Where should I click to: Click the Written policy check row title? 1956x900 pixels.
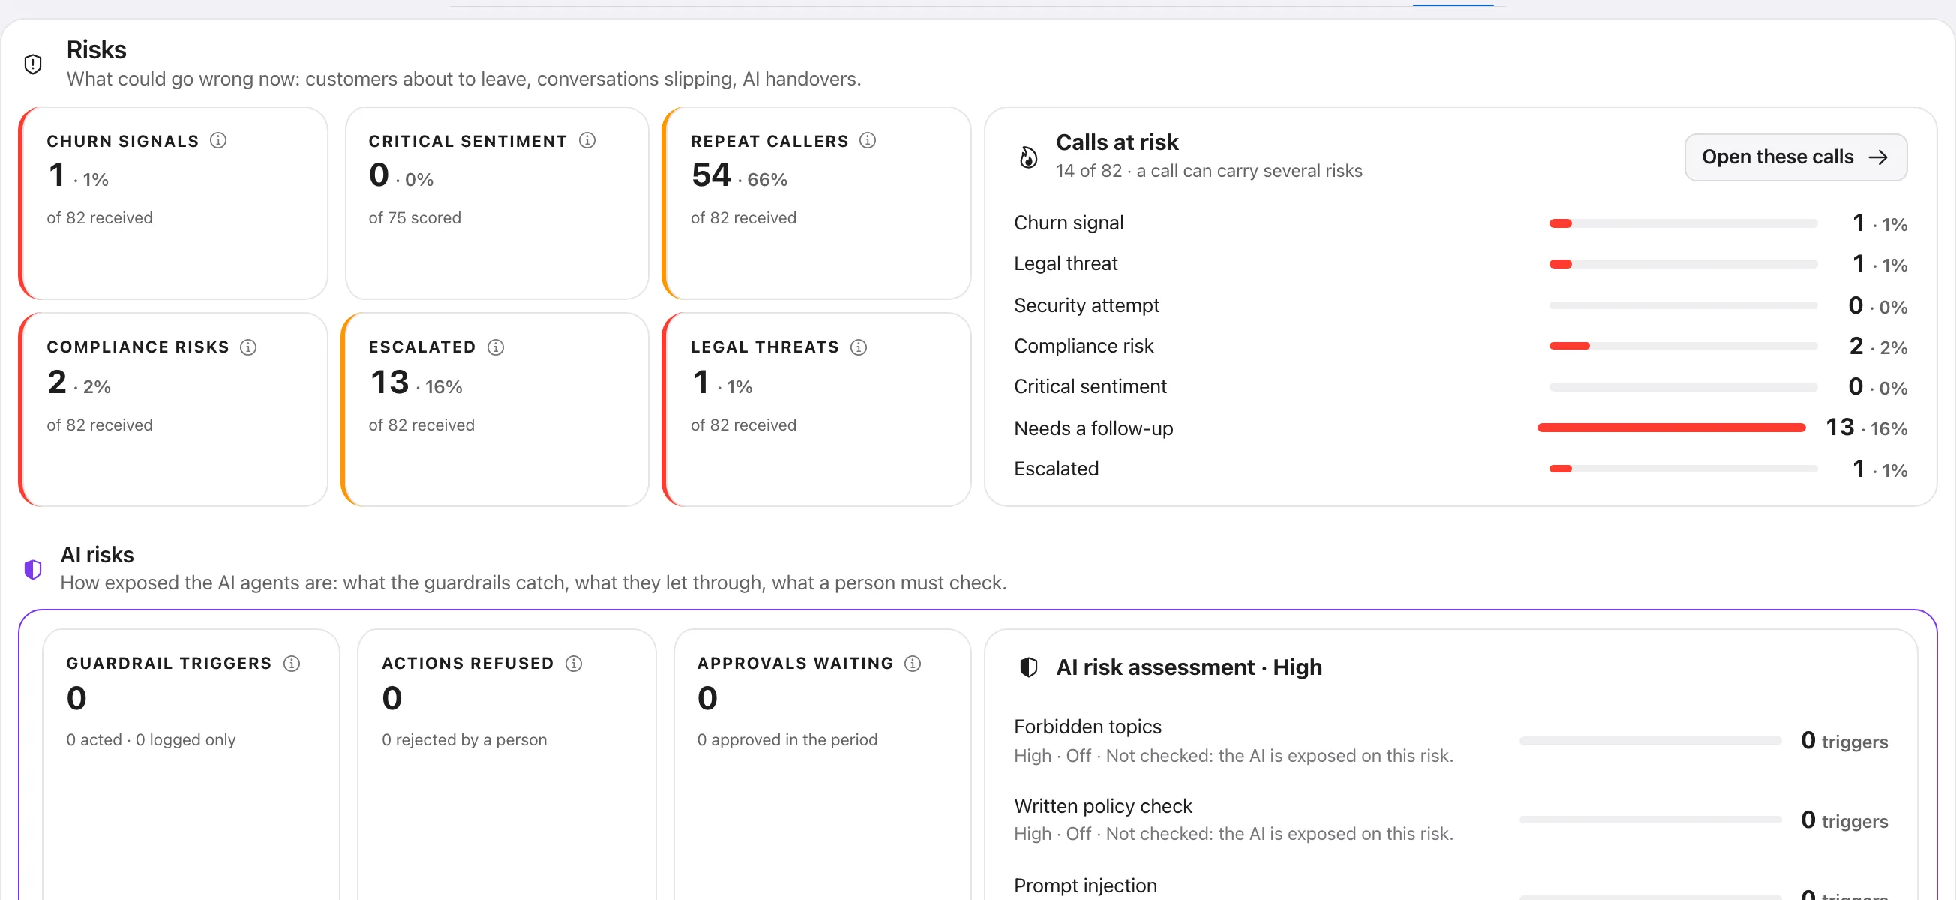[1102, 805]
